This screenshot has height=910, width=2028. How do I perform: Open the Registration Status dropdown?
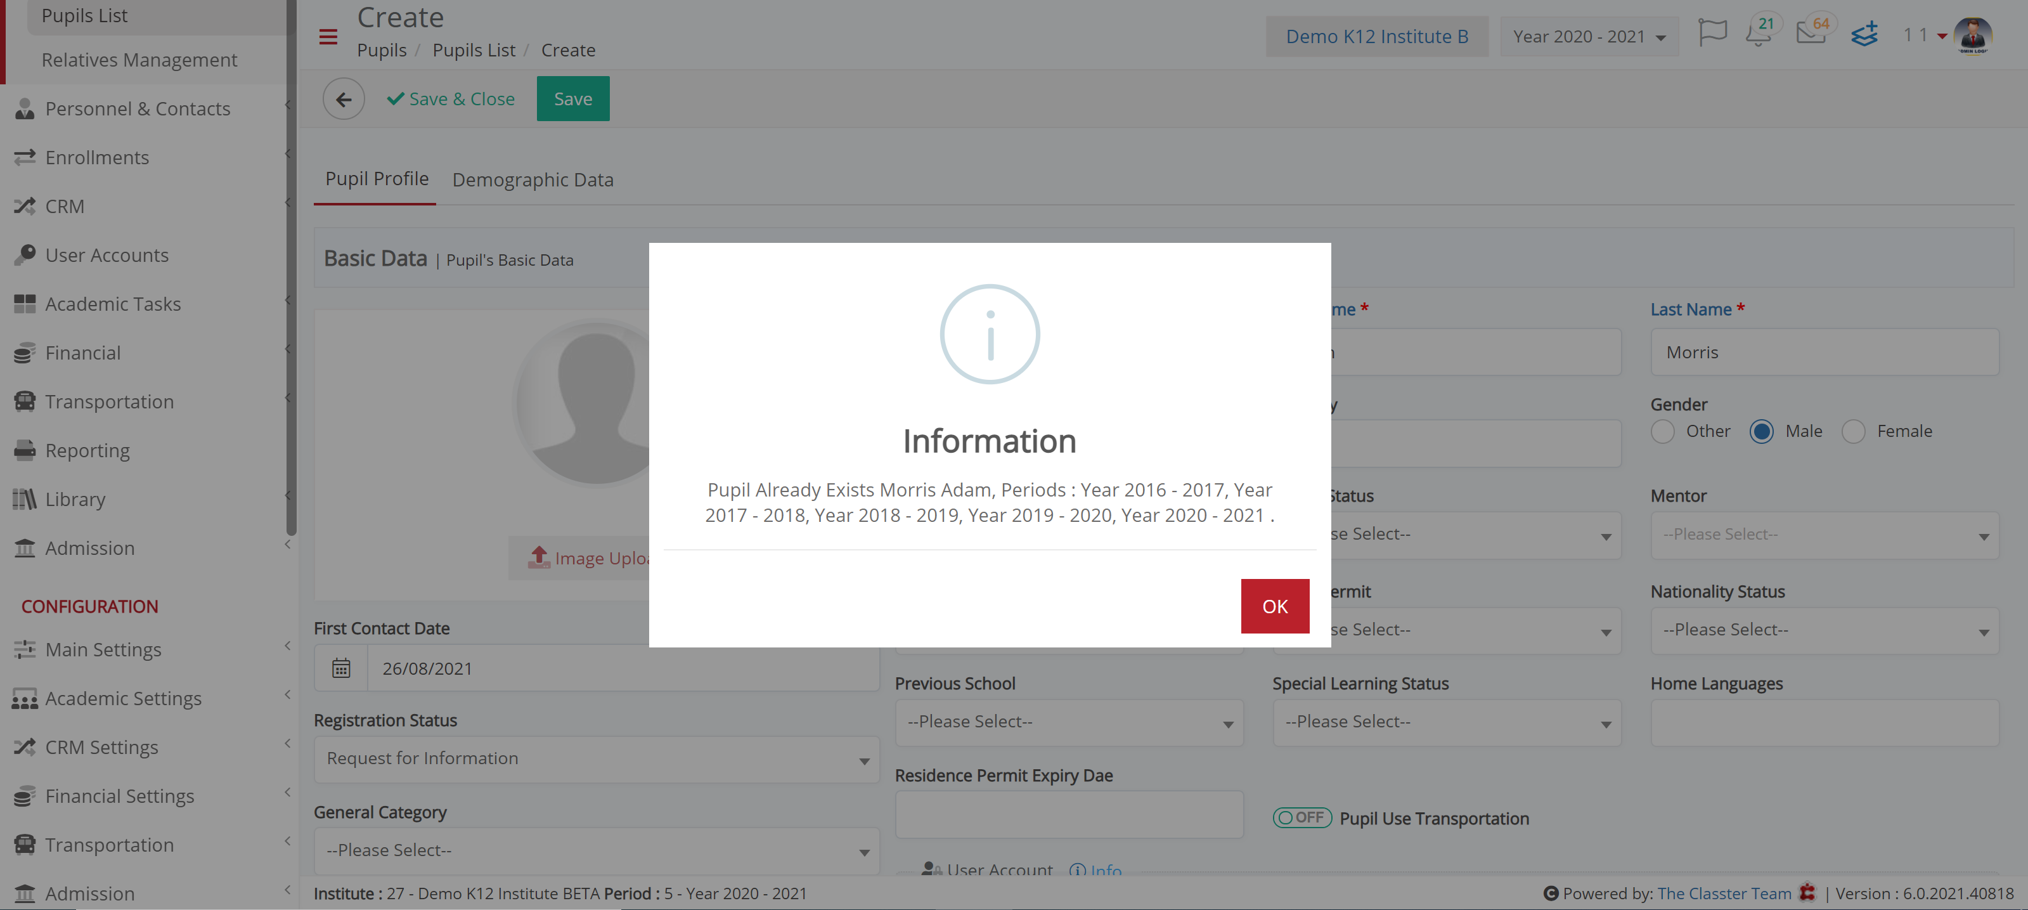pos(596,759)
